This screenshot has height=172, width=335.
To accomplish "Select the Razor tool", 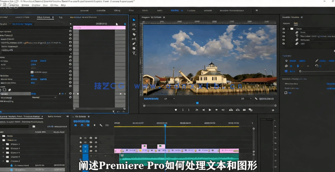I will pyautogui.click(x=134, y=34).
